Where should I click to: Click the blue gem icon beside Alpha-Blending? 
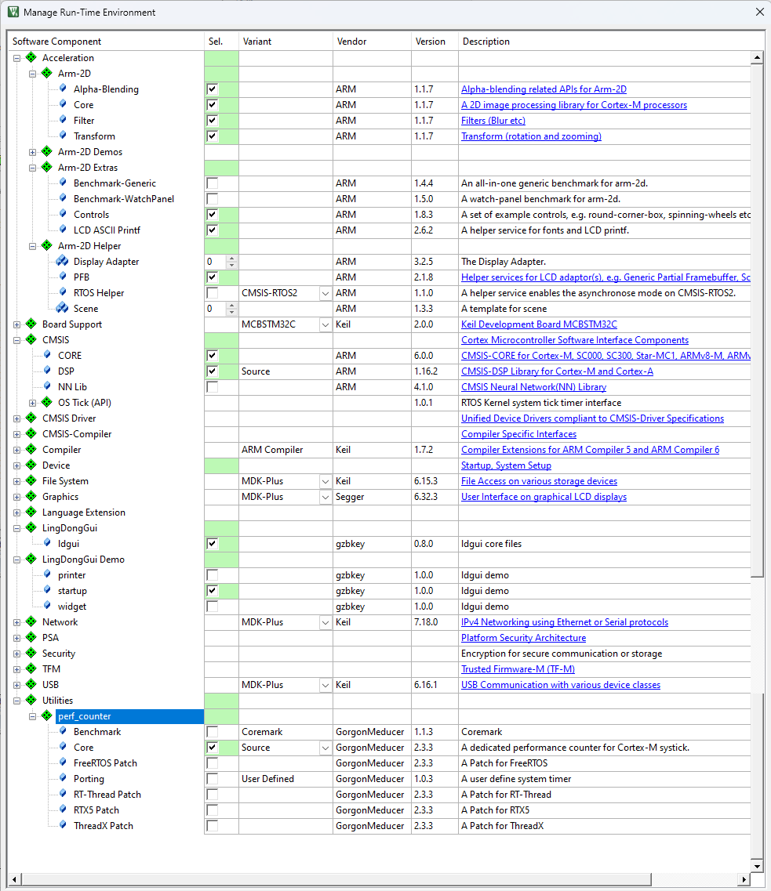[63, 89]
